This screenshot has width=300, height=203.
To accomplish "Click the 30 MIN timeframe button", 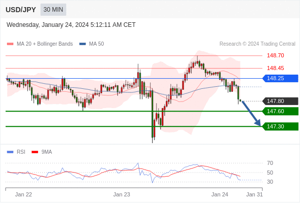I will [x=53, y=10].
